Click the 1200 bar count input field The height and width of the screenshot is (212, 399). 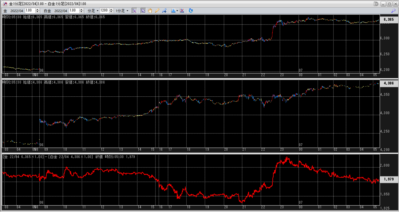coord(104,11)
